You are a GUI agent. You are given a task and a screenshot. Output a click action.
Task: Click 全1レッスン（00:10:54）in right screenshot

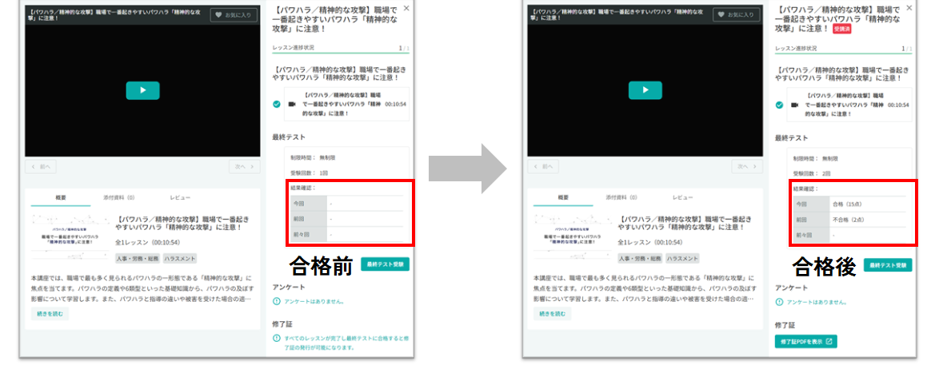649,242
